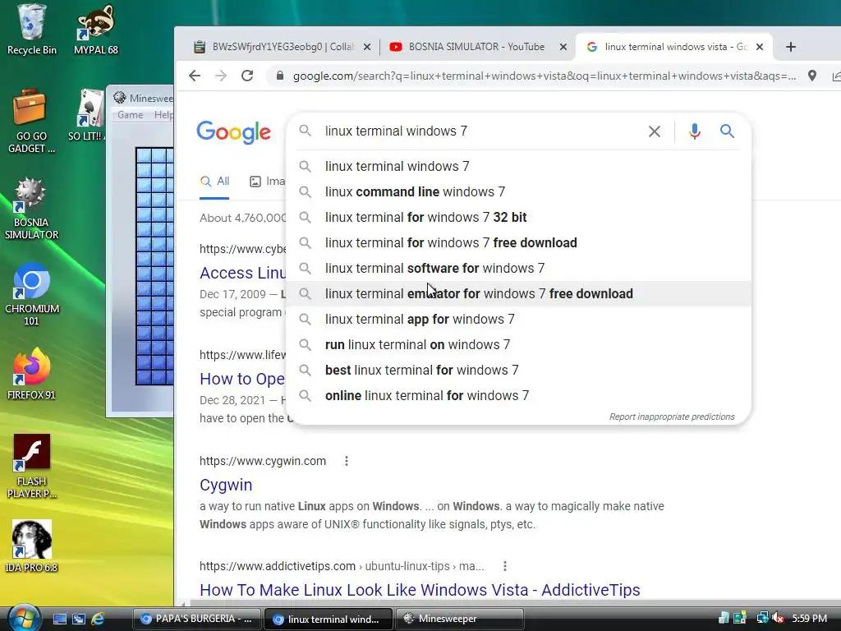The height and width of the screenshot is (631, 841).
Task: Open the GO GO GADGET briefcase icon
Action: [x=31, y=122]
